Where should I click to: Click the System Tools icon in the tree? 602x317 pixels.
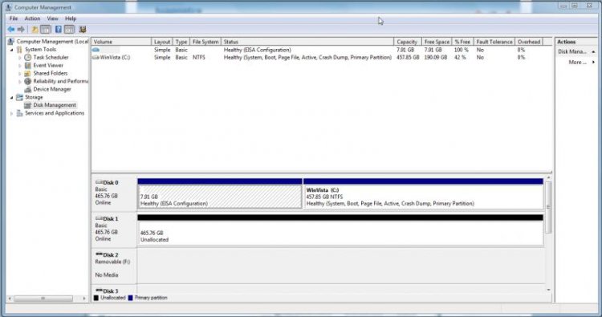(19, 50)
